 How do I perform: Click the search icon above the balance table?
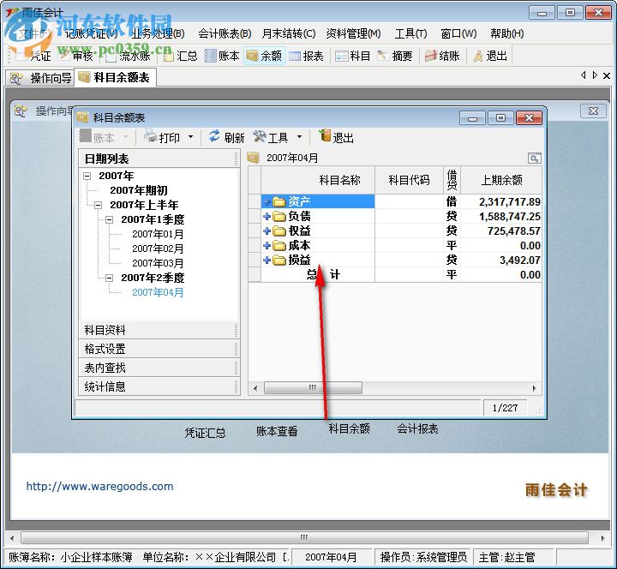(534, 159)
